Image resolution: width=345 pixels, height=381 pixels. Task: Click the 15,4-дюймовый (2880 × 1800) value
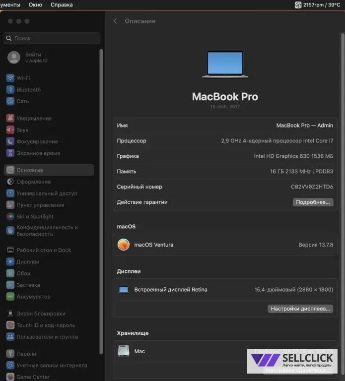294,290
